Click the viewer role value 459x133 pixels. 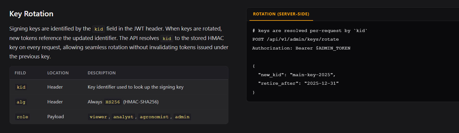coord(98,117)
